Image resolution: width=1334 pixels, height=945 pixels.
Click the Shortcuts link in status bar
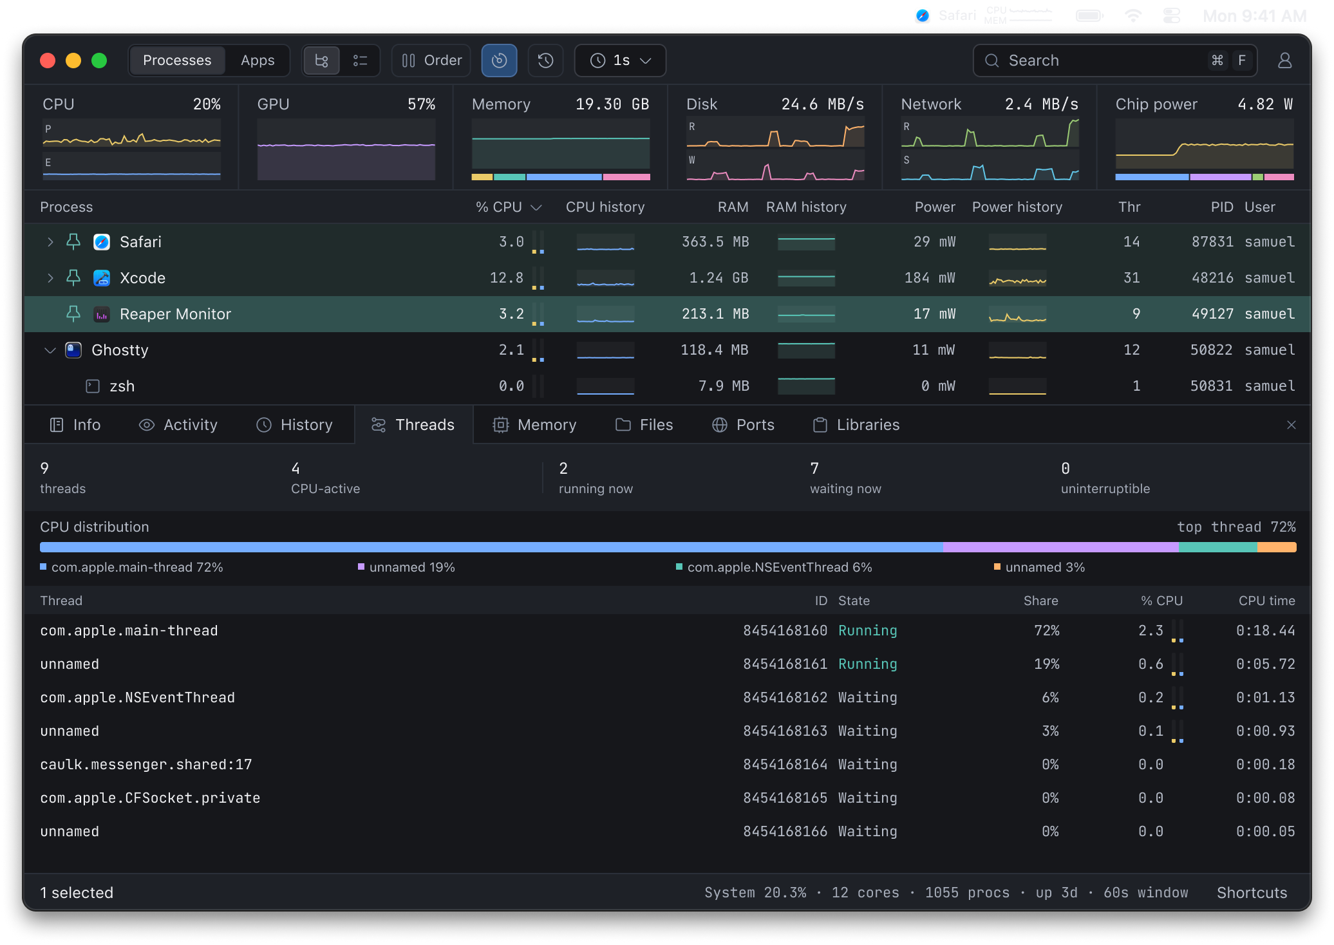coord(1252,893)
